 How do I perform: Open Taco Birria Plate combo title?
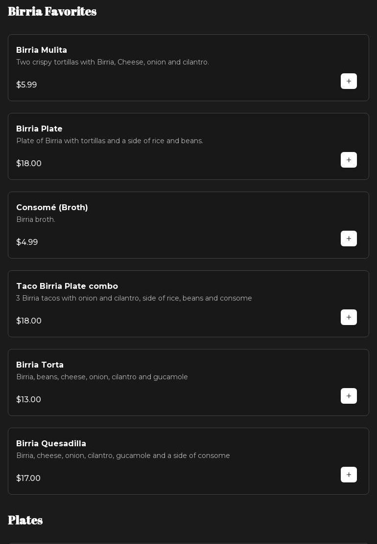coord(67,286)
